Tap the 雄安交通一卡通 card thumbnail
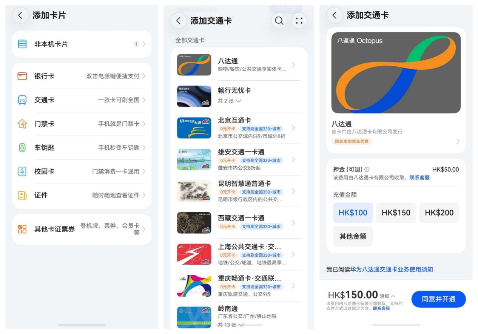Screen dimensions: 478x334 tap(194, 159)
